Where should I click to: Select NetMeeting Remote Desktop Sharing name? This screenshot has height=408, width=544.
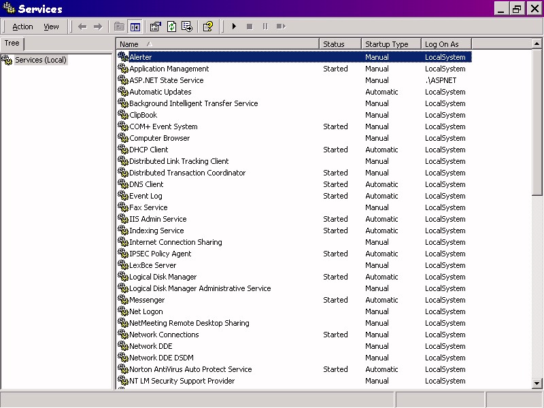click(190, 323)
